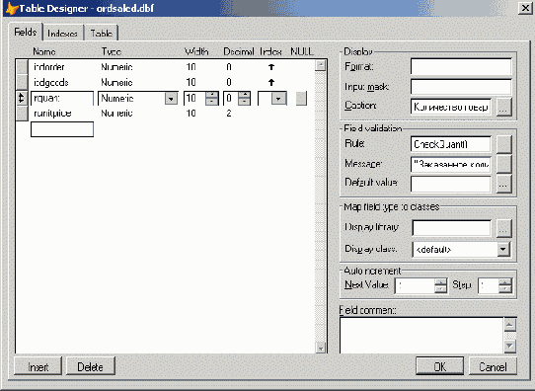Toggle NULL button for nquant row

point(301,99)
